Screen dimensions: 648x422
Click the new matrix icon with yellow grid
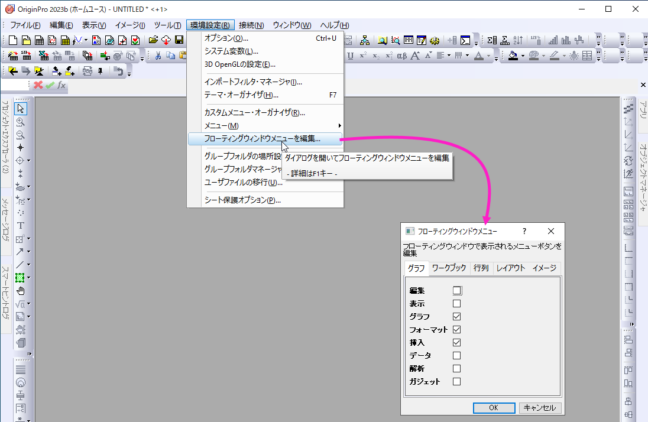pyautogui.click(x=65, y=40)
